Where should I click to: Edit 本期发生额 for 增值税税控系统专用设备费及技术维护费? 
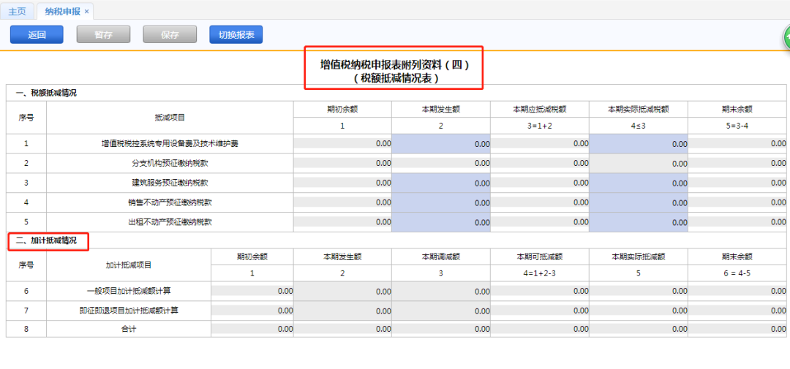coord(441,144)
